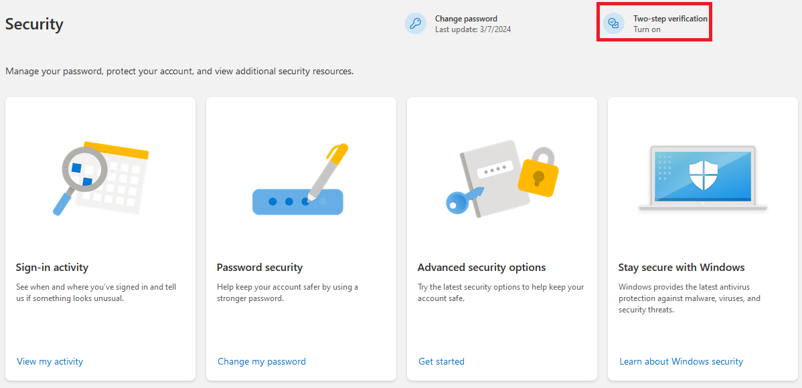The image size is (802, 388).
Task: Click the Last update date text
Action: pyautogui.click(x=473, y=29)
